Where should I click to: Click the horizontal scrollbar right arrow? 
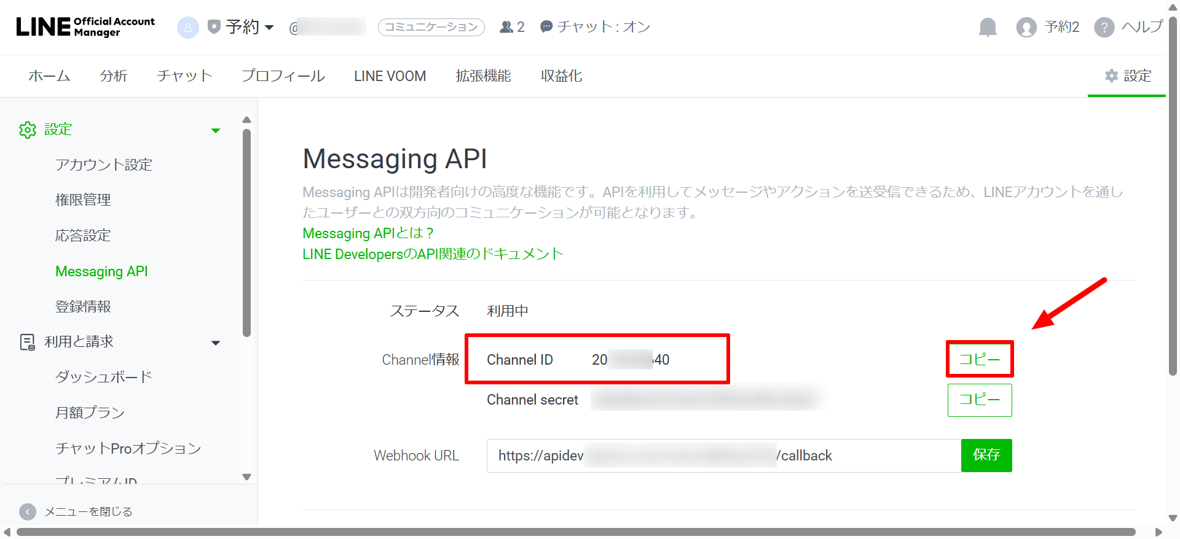point(1158,532)
